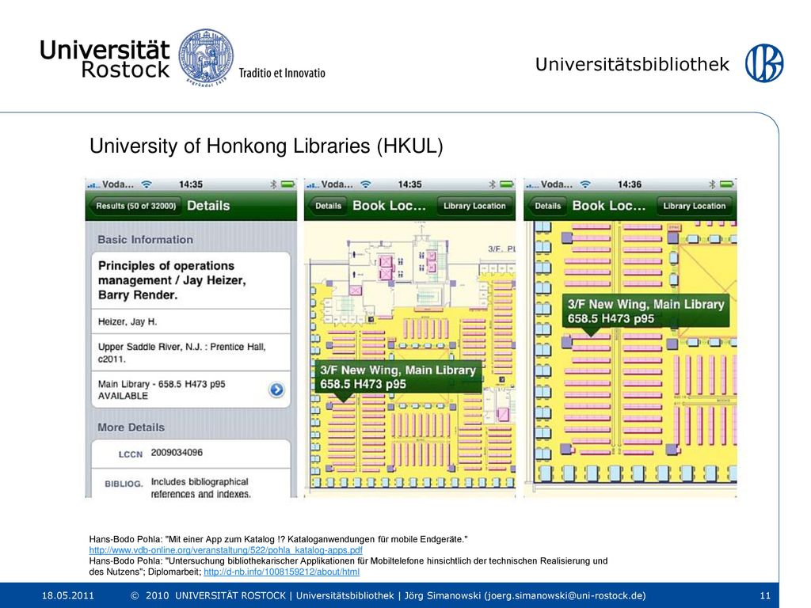Tap the white 'Details' title in the green bar
811x608 pixels.
point(208,206)
